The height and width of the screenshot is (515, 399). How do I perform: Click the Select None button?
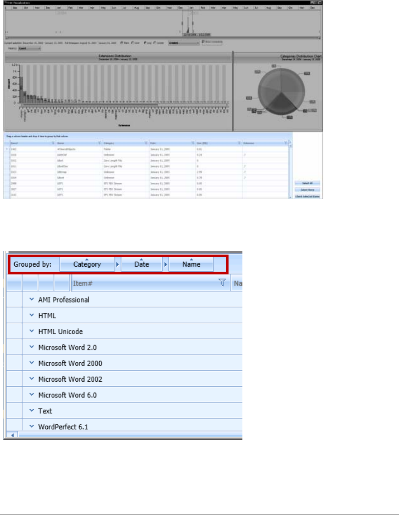pos(307,190)
